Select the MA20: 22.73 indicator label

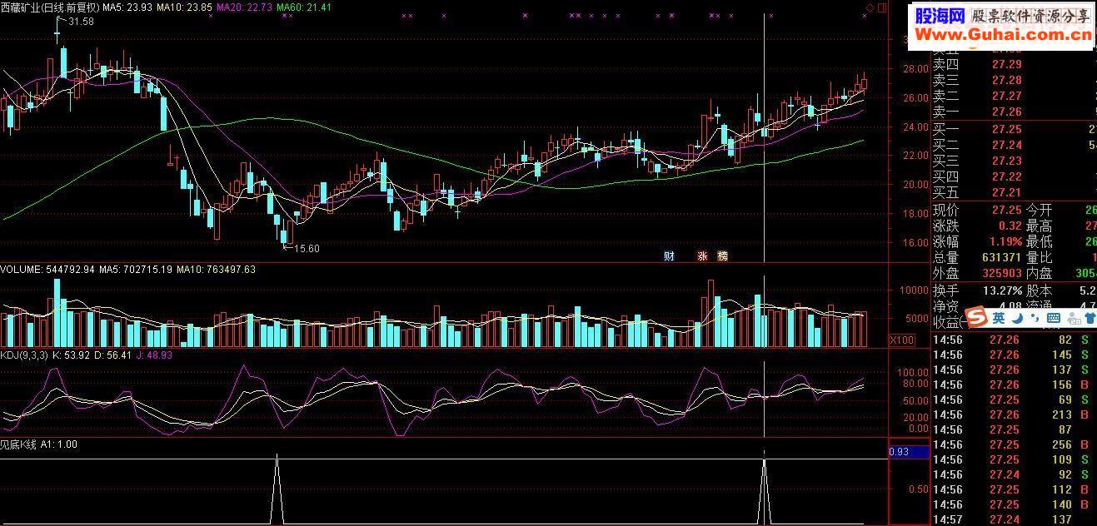point(243,7)
